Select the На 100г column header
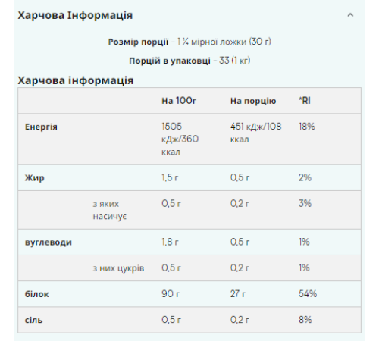Viewport: 379px width, 341px height. 179,101
